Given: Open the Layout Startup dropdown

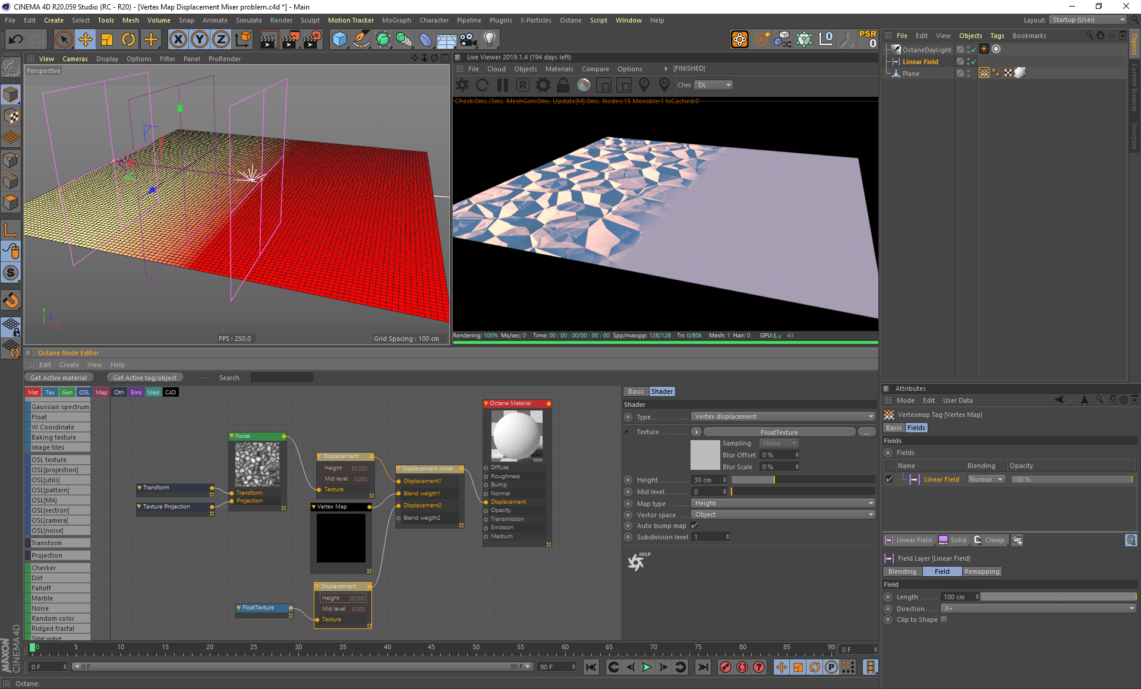Looking at the screenshot, I should tap(1088, 20).
